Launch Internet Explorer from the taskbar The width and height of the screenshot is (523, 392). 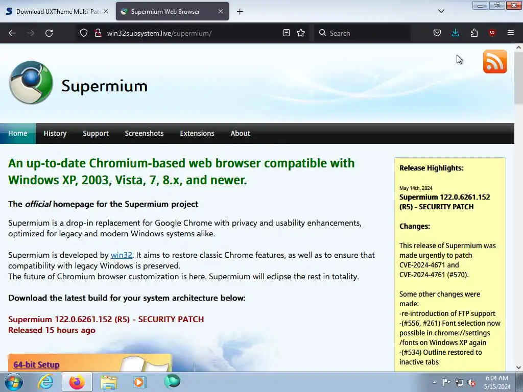(45, 382)
